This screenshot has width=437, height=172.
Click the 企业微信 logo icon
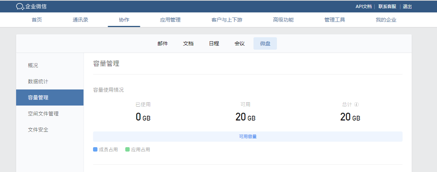click(20, 7)
